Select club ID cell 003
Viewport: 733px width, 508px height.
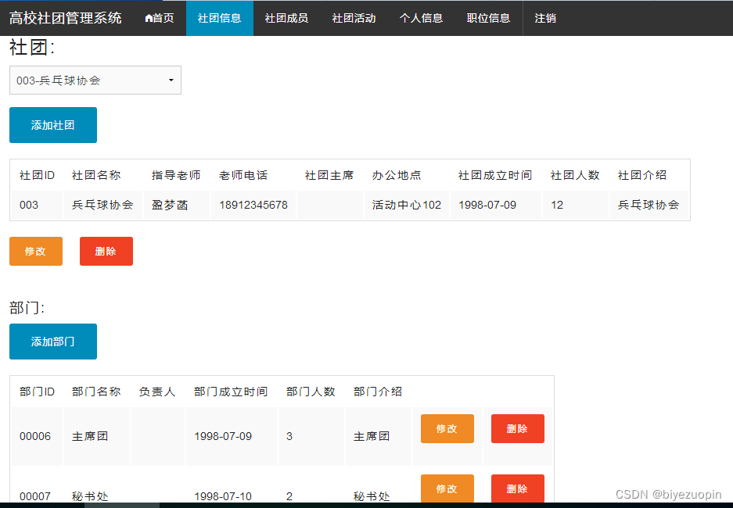click(x=29, y=205)
